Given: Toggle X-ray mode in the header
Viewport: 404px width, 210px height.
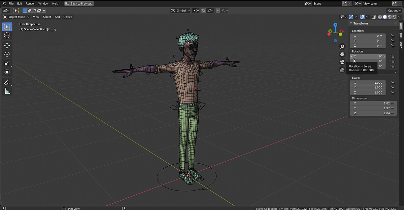Looking at the screenshot, I should pyautogui.click(x=374, y=16).
